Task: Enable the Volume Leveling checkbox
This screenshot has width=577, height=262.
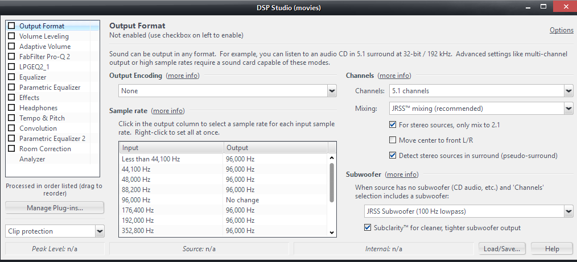Action: tap(12, 36)
